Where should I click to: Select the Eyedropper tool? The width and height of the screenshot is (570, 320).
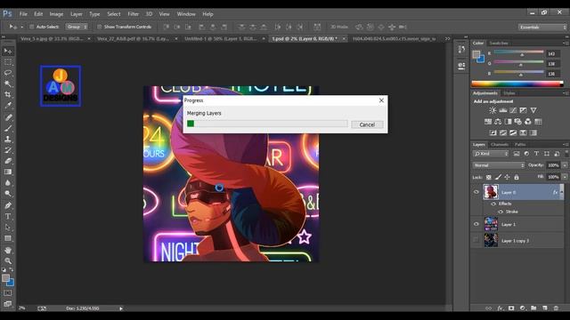[x=8, y=106]
